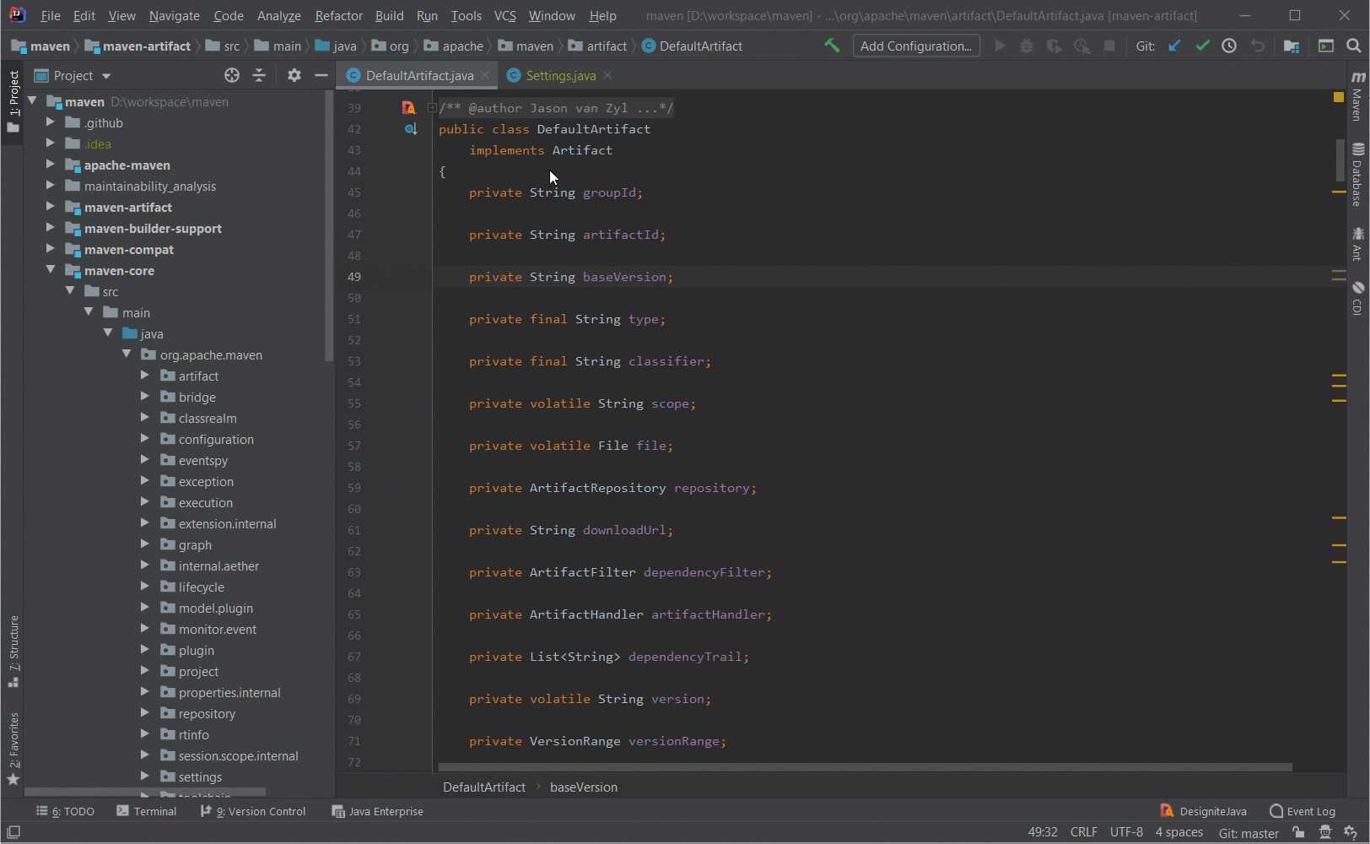Select the eventspy package in tree
The image size is (1370, 844).
tap(203, 460)
